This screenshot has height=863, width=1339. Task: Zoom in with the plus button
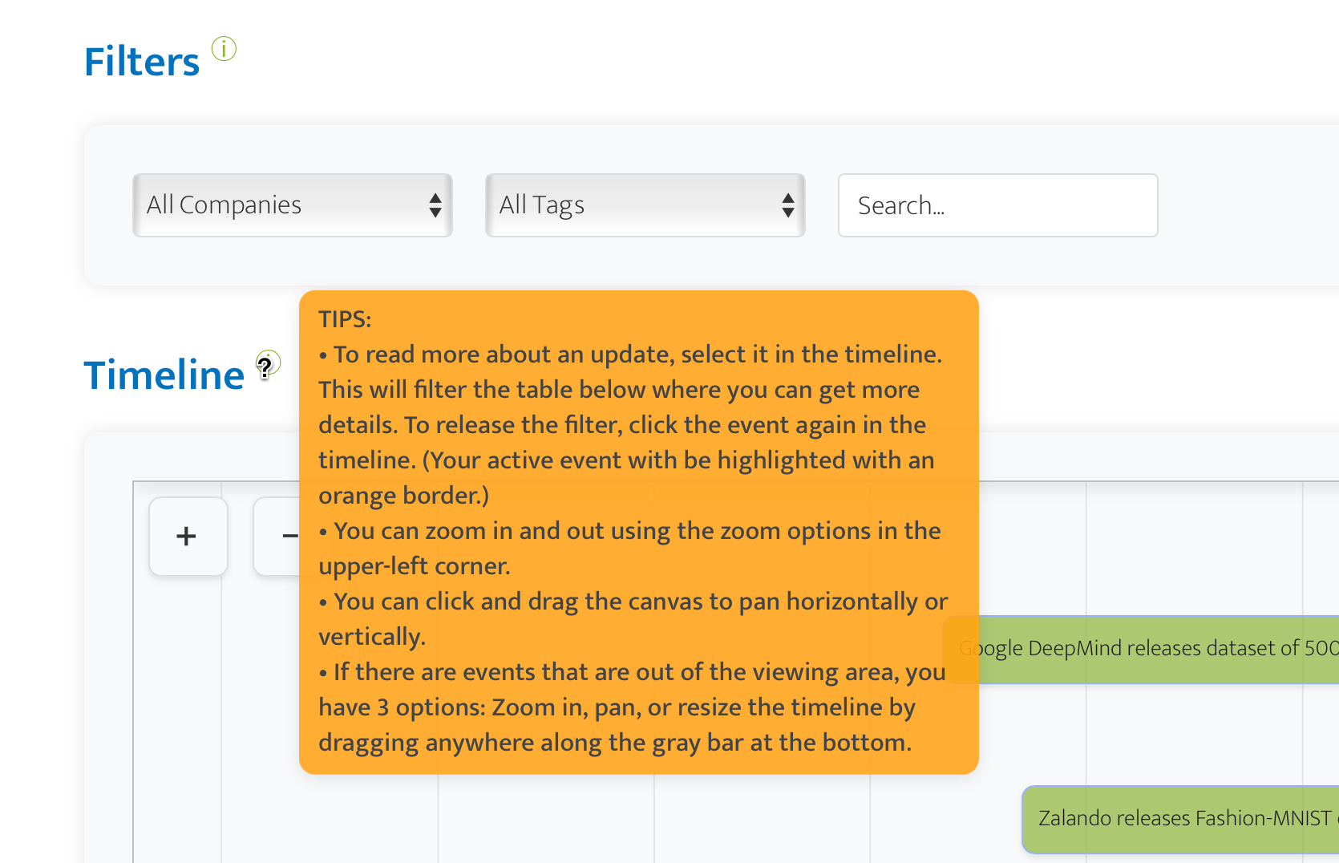188,537
